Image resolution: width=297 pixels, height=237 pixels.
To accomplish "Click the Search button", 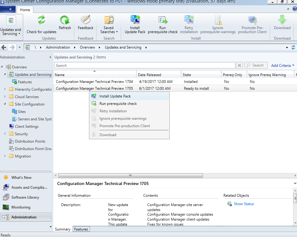I will coord(256,65).
